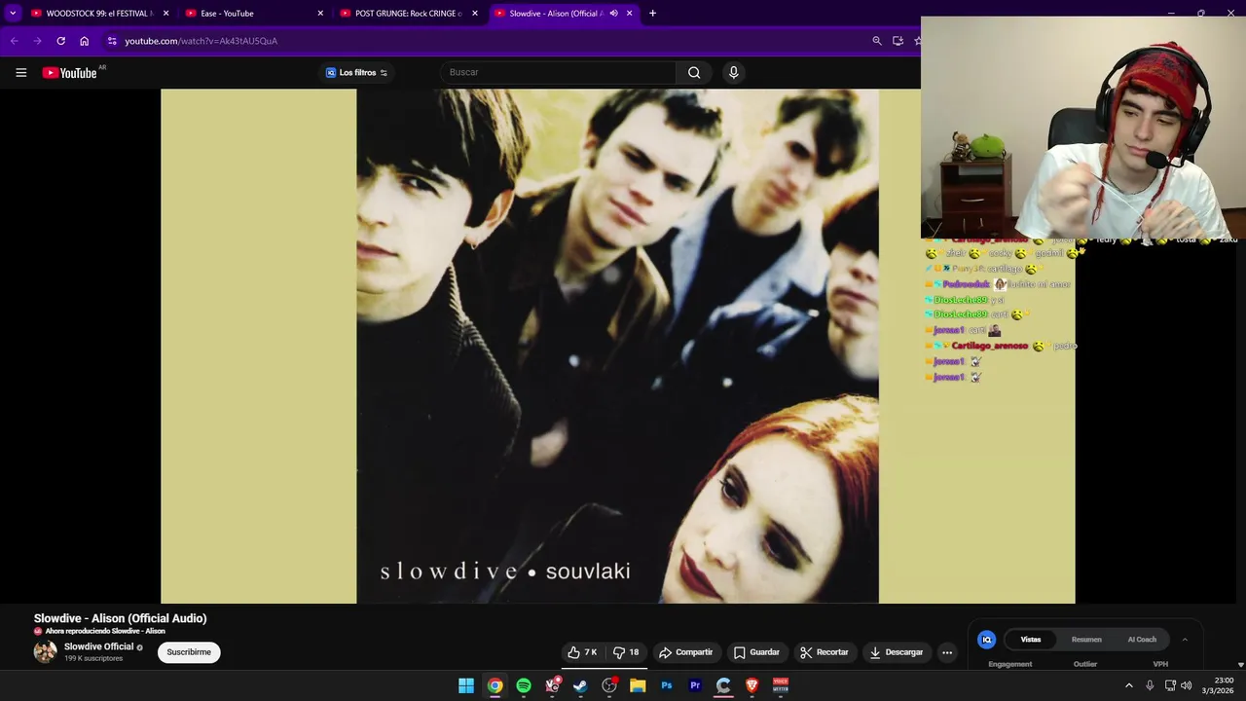Open Photoshop from the taskbar

click(667, 685)
